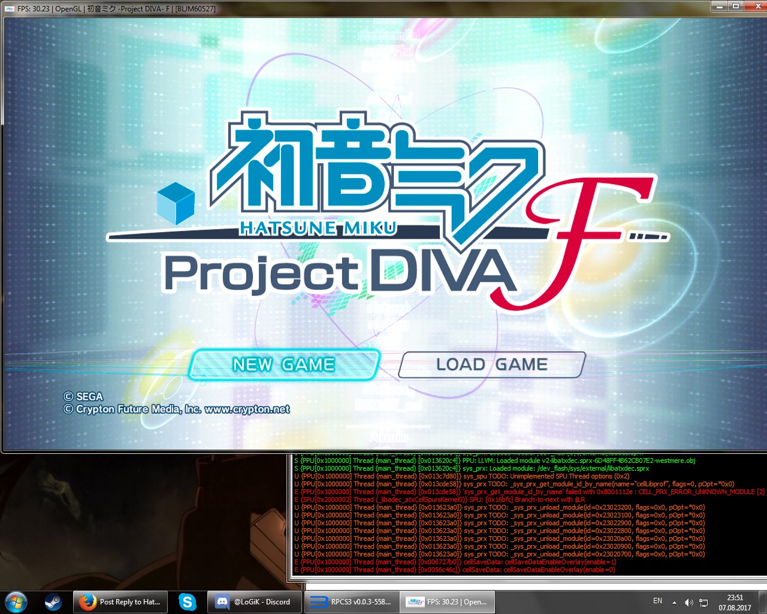Screen dimensions: 767x614
Task: Click the CELL_PRX_ERROR_UNKNOWN_MODULE log line
Action: coord(529,492)
